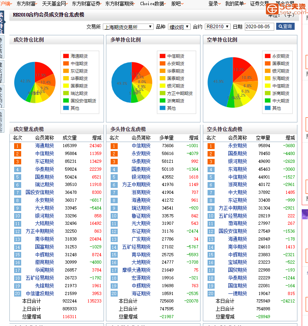Viewport: 308px width, 326px height.
Task: Open the Choice数据 top menu item
Action: click(x=152, y=4)
